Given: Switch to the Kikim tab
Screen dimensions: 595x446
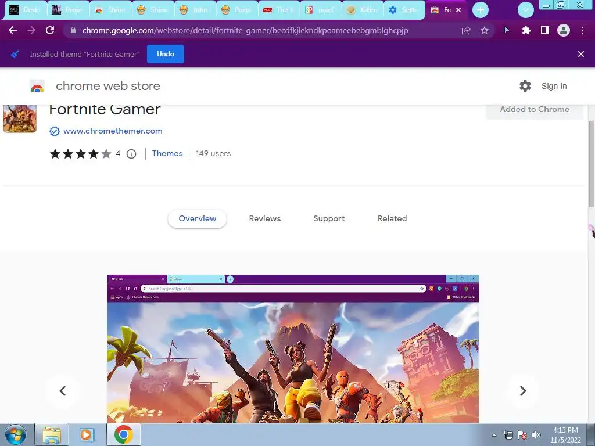Looking at the screenshot, I should coord(363,10).
